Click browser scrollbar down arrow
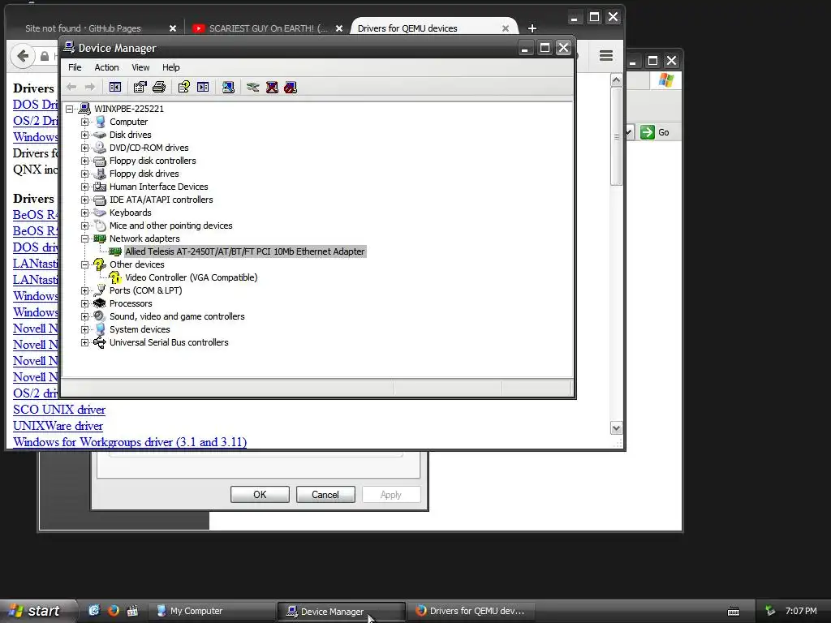The width and height of the screenshot is (831, 623). tap(616, 428)
